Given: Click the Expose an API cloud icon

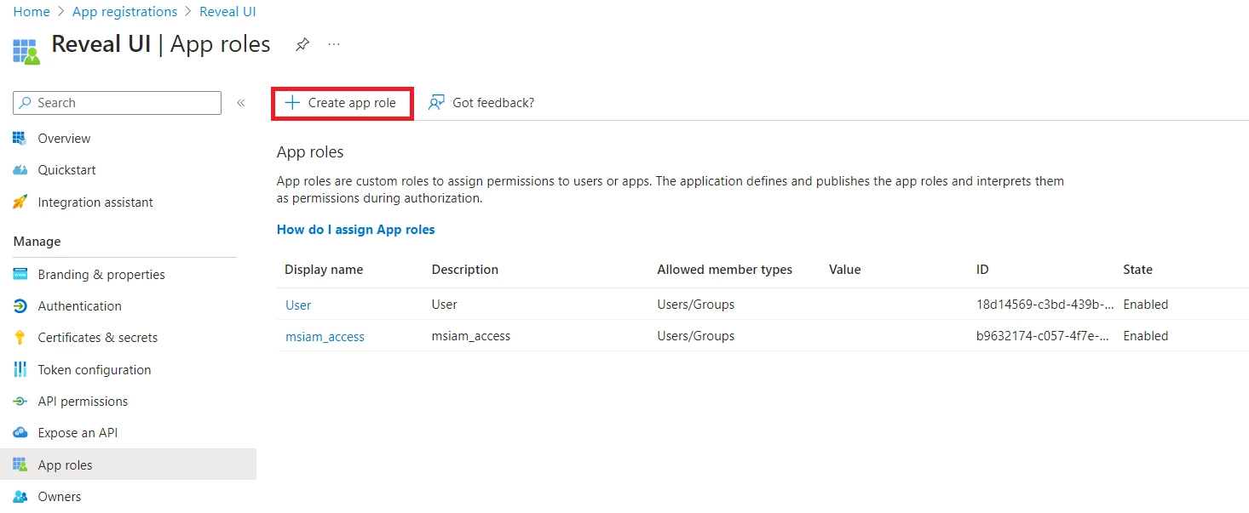Looking at the screenshot, I should (x=20, y=433).
